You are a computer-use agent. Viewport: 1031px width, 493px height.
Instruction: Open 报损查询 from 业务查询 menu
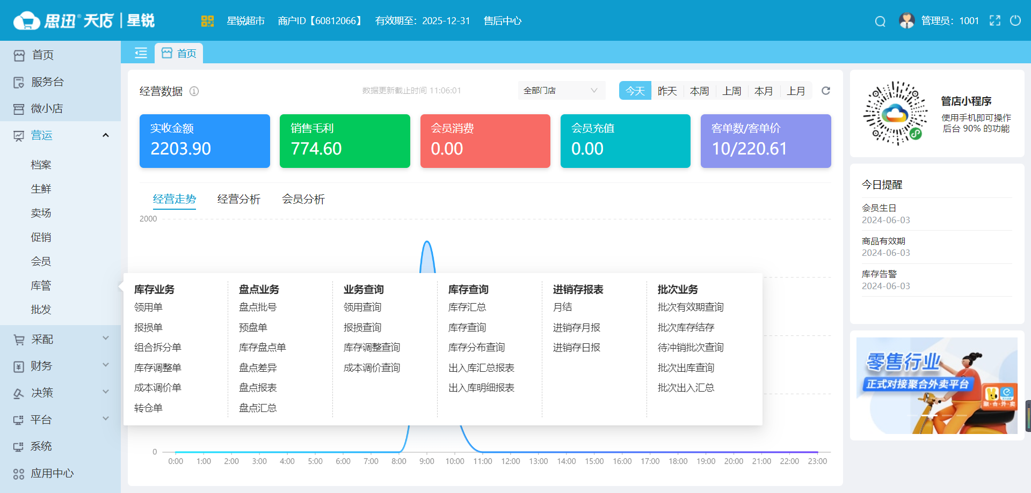362,327
